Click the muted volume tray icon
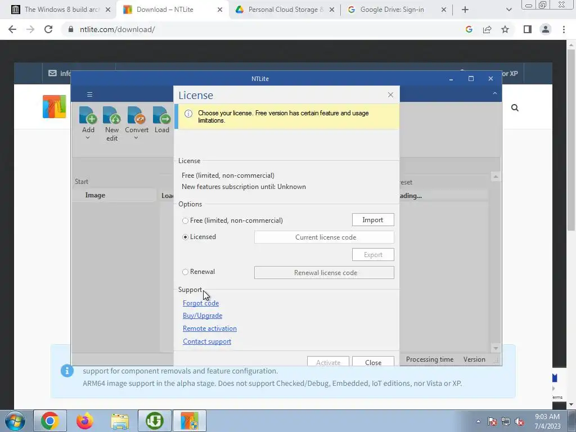The width and height of the screenshot is (576, 432). click(519, 422)
